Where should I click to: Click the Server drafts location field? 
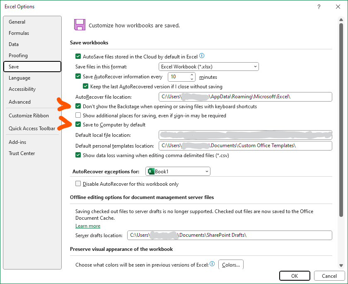pyautogui.click(x=230, y=235)
